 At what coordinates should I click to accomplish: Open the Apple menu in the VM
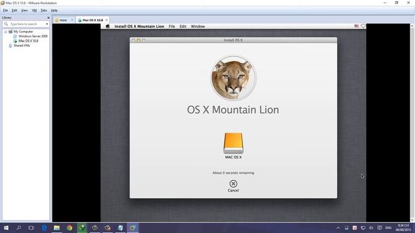coord(108,26)
